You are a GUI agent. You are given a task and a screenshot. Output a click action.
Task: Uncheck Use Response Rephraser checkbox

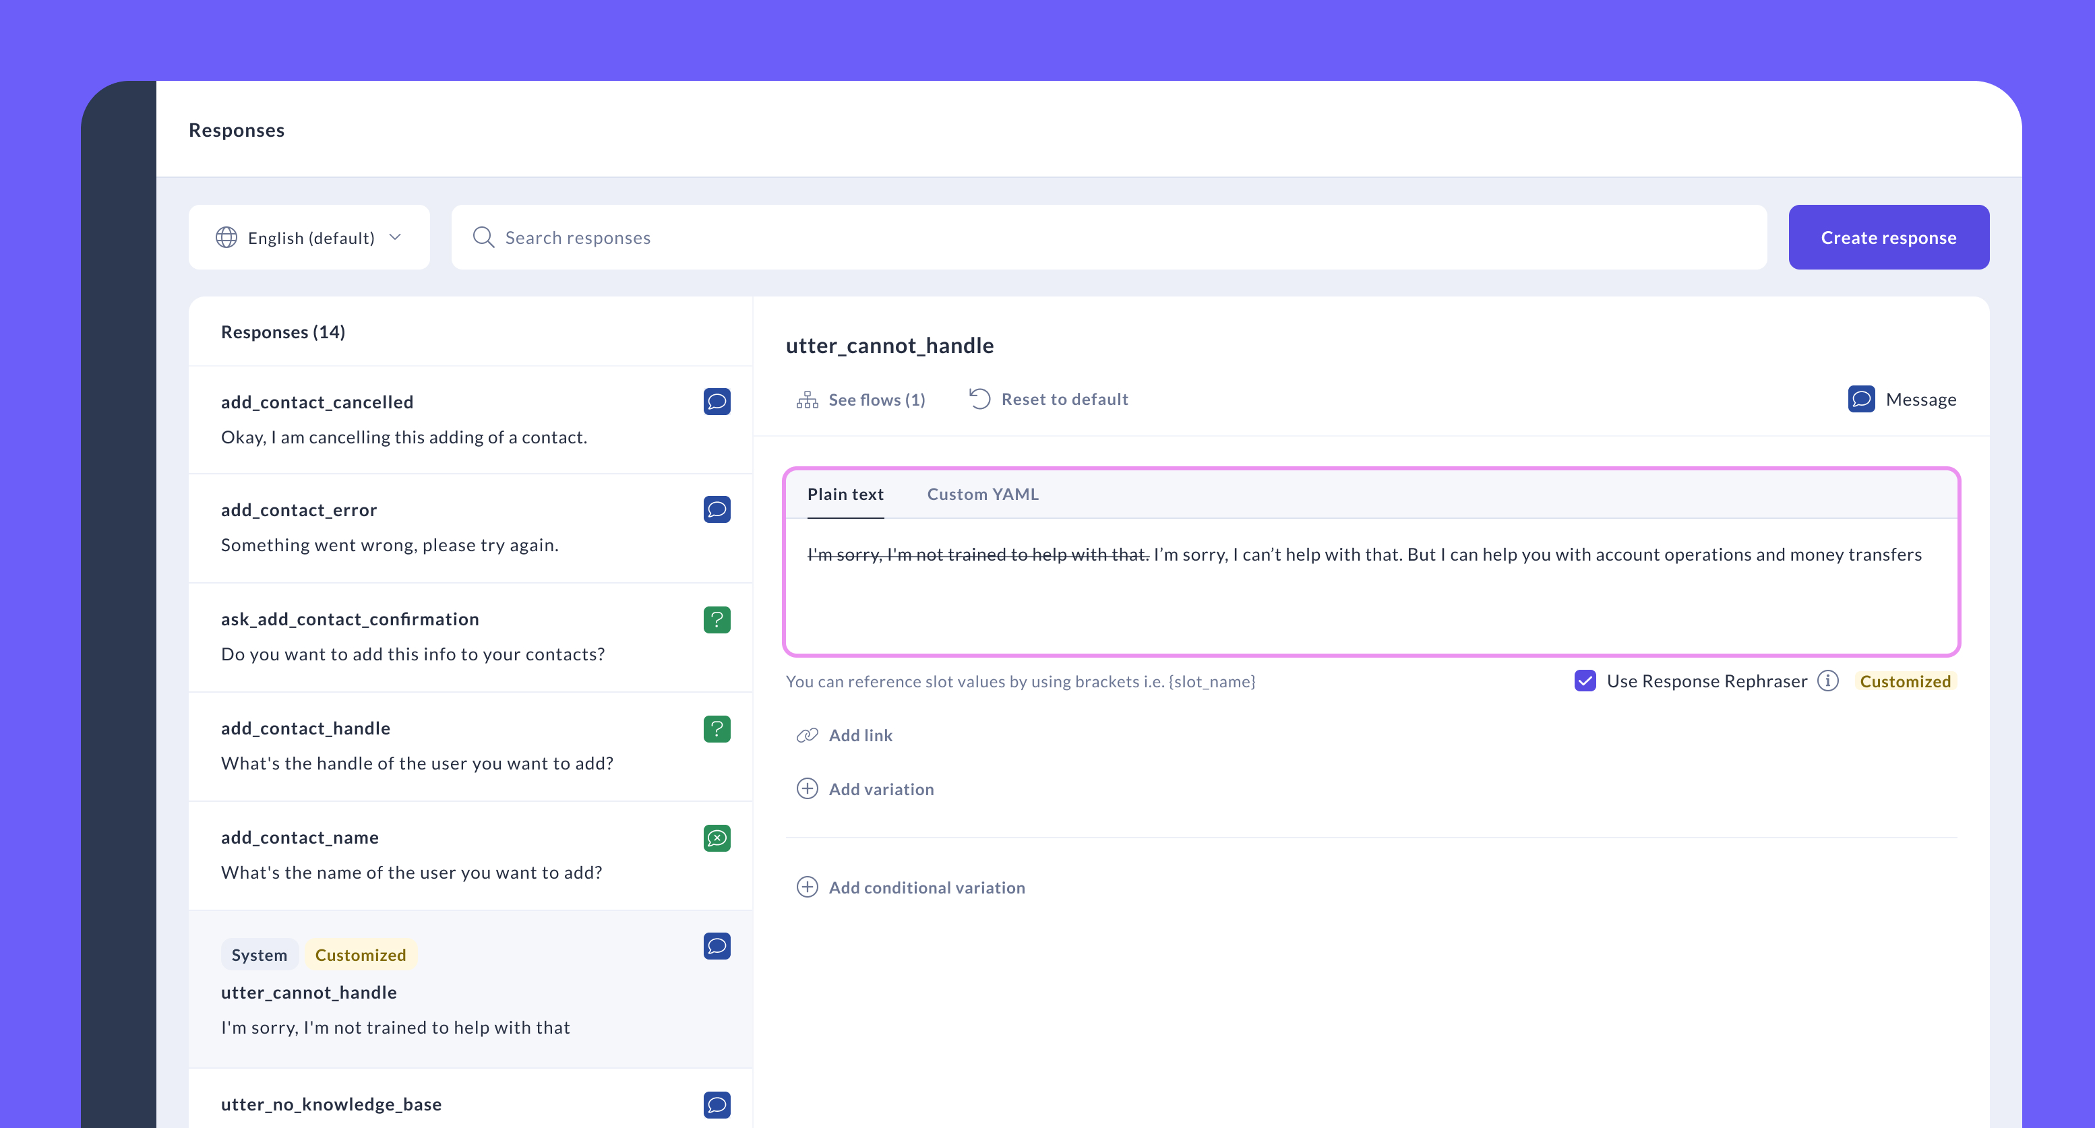point(1585,681)
